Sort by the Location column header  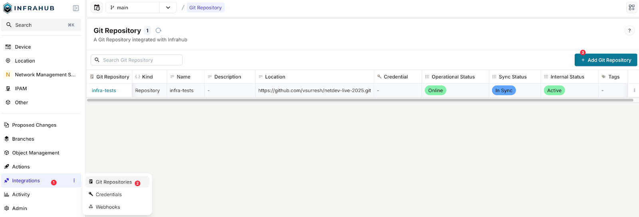[x=315, y=77]
